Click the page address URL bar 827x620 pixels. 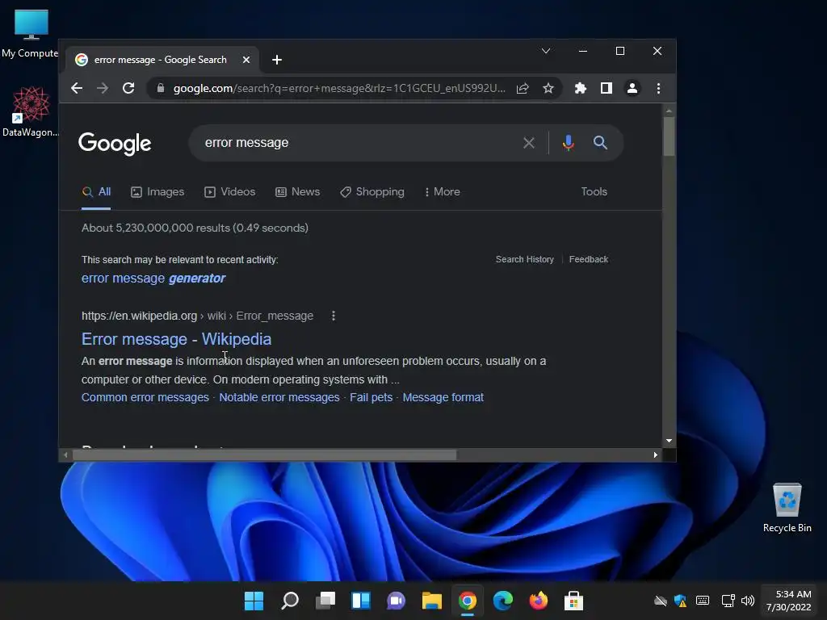click(x=339, y=88)
